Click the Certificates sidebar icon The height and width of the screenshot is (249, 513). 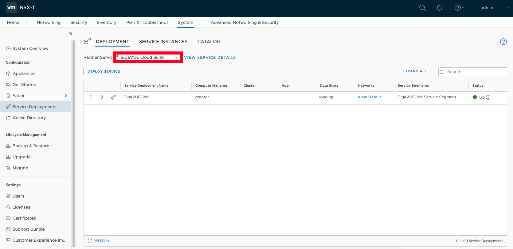point(8,218)
